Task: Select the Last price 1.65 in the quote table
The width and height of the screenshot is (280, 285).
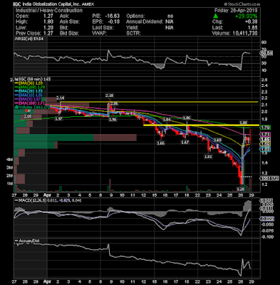Action: click(x=253, y=28)
